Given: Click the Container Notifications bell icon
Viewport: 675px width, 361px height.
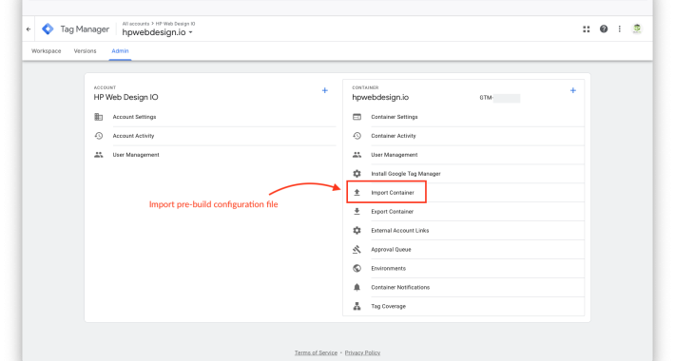Looking at the screenshot, I should (357, 287).
